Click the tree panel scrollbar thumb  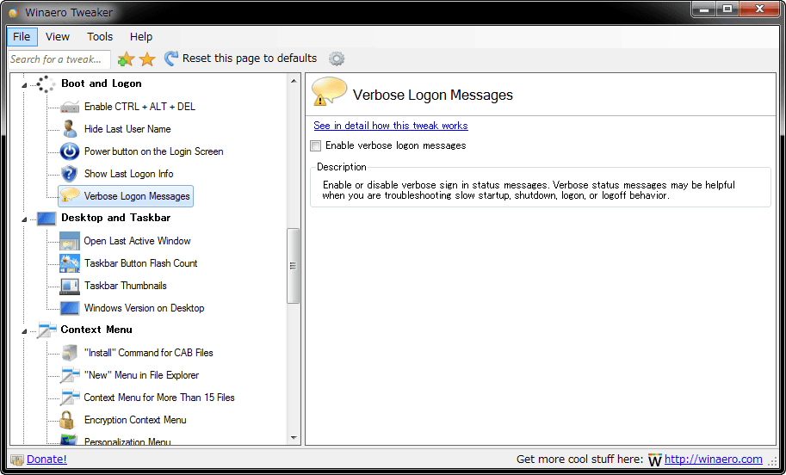pos(294,266)
